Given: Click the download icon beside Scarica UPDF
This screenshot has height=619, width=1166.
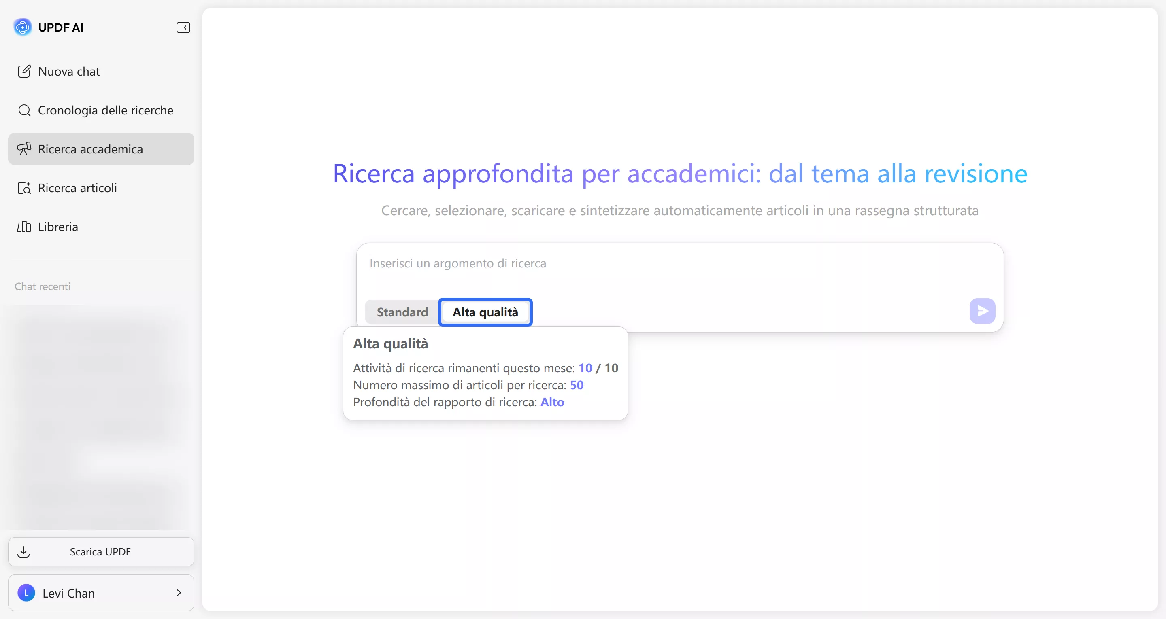Looking at the screenshot, I should [x=23, y=551].
